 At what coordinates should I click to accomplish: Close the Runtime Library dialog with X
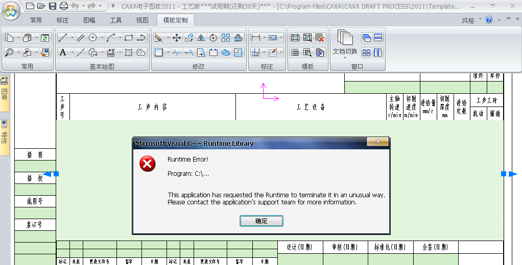(378, 142)
